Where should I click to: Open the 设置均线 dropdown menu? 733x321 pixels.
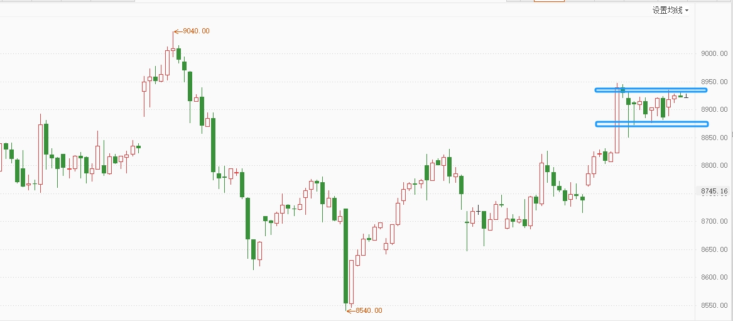pos(670,10)
